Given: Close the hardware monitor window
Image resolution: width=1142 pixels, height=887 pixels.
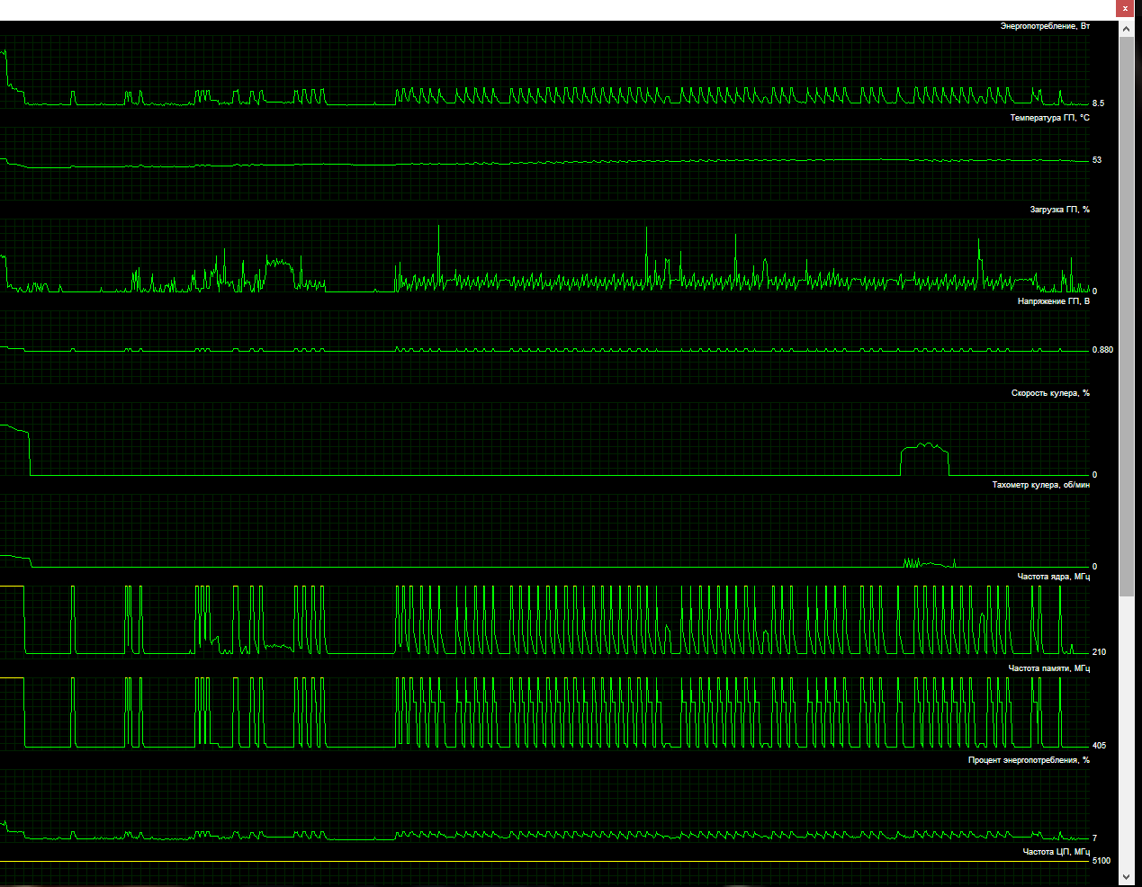Looking at the screenshot, I should 1125,8.
